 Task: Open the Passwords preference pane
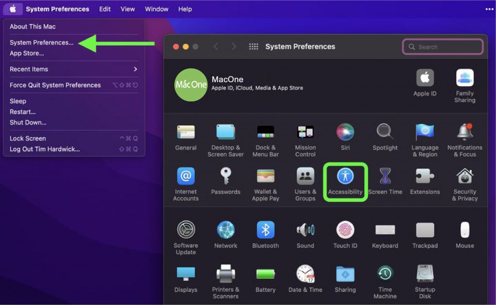tap(226, 181)
